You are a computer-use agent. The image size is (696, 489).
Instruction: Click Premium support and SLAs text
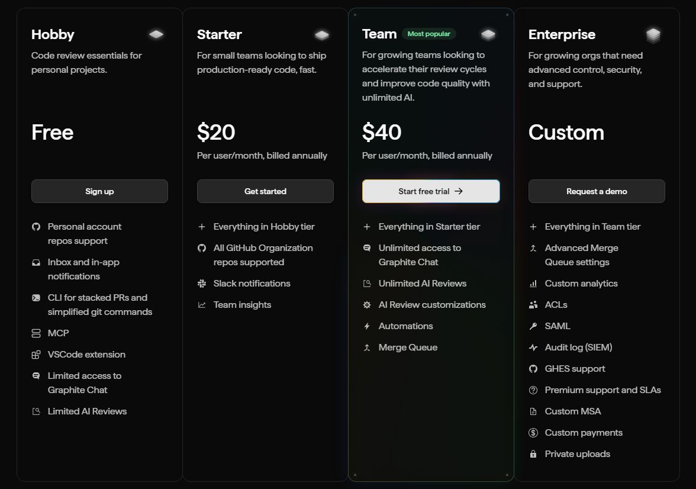click(602, 390)
